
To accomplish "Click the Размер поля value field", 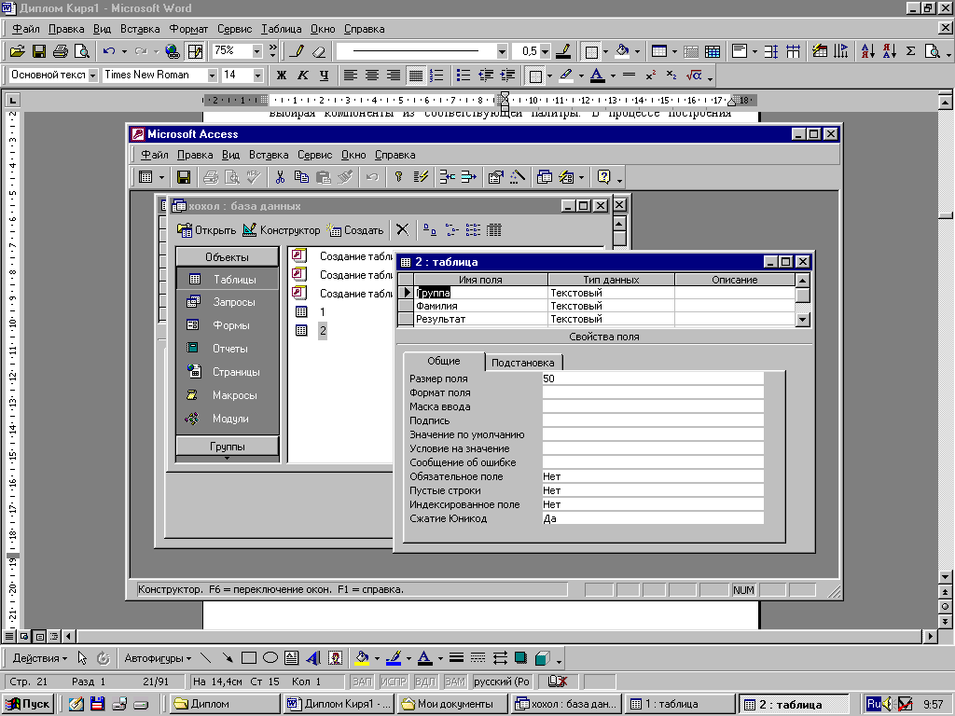I will [x=652, y=379].
